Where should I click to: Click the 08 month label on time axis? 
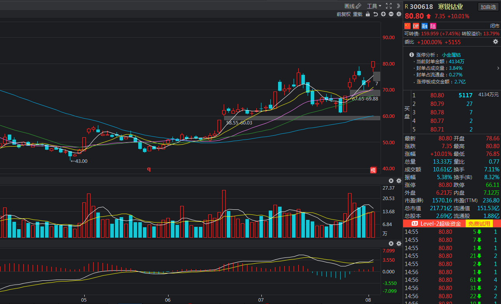pos(369,300)
